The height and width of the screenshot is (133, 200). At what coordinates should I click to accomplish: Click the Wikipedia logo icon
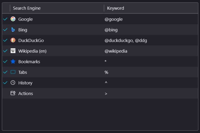coord(13,51)
